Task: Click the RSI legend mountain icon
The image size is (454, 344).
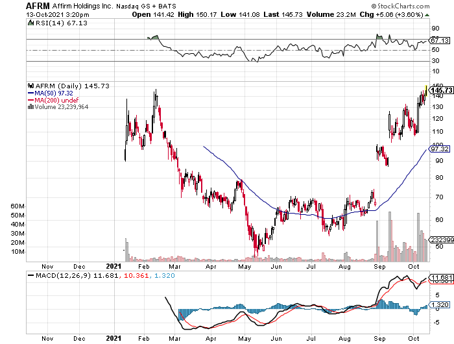Action: pyautogui.click(x=30, y=23)
